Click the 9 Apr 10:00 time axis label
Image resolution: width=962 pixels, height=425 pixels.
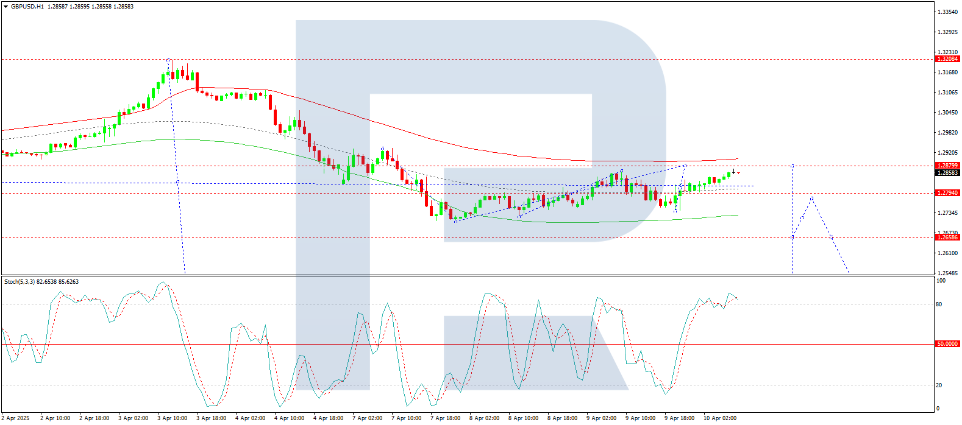coord(641,418)
